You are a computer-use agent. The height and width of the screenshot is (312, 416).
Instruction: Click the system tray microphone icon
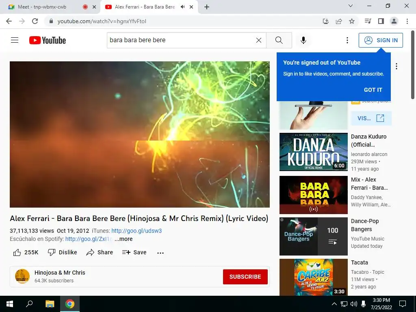pos(364,304)
